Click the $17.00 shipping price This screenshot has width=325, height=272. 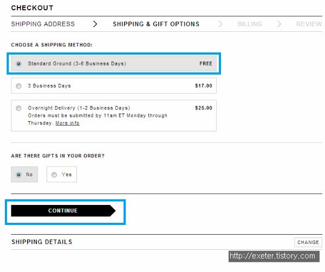click(204, 86)
